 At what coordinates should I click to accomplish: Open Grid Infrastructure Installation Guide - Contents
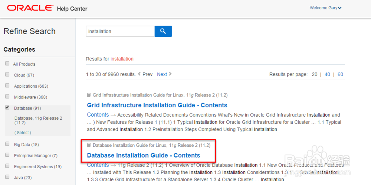click(x=157, y=105)
